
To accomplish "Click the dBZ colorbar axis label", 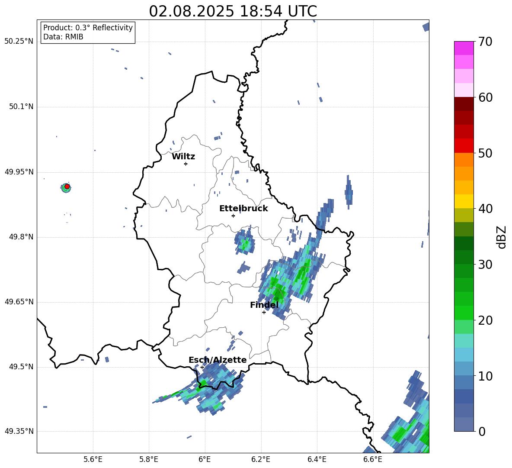I will [502, 237].
